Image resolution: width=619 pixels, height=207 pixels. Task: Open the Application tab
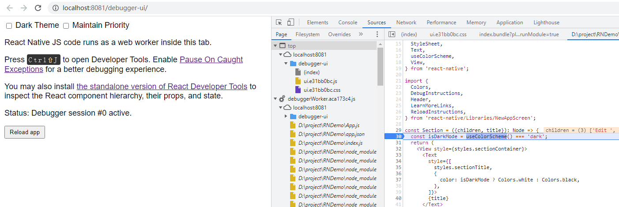coord(510,23)
